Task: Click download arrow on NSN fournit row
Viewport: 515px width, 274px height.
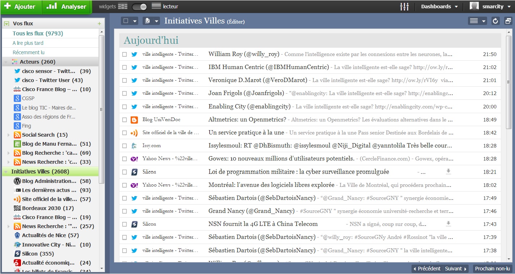Action: point(448,224)
